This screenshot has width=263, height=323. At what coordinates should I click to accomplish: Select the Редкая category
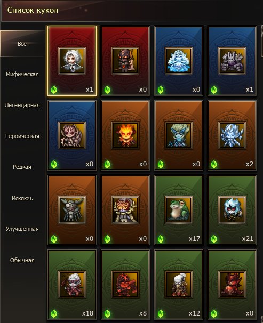coord(22,167)
